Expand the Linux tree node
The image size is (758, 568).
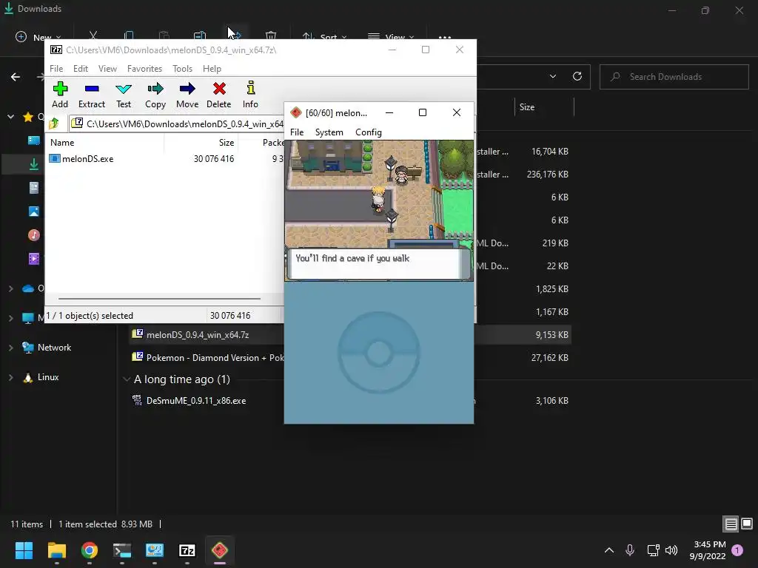coord(10,377)
